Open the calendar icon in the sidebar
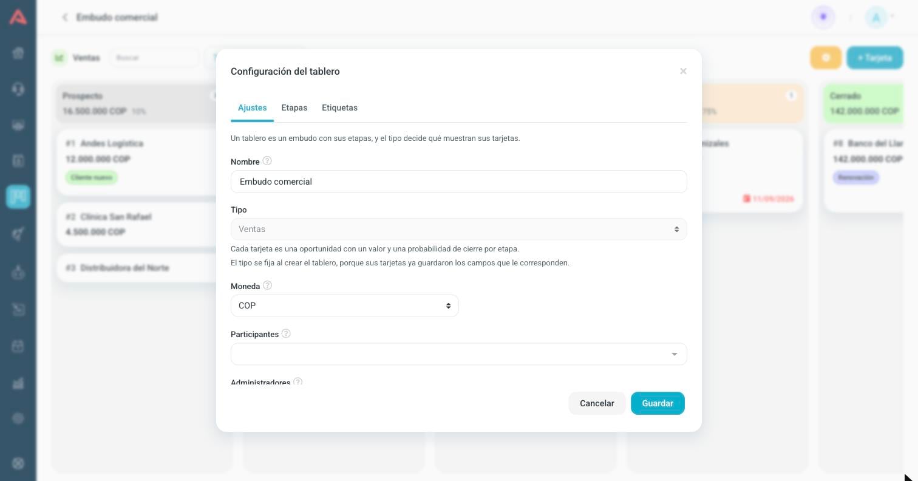 tap(18, 346)
